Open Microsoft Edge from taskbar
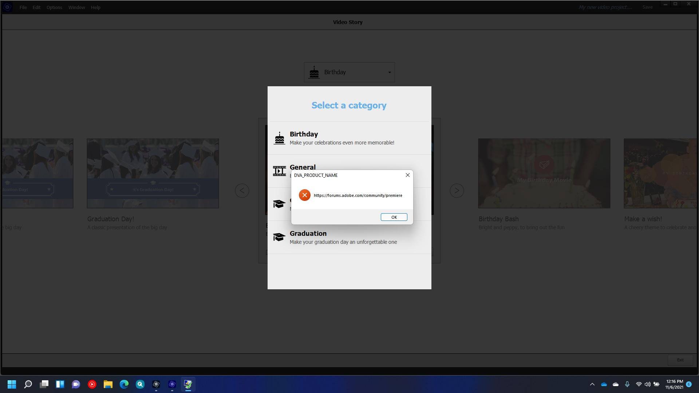Viewport: 699px width, 393px height. tap(124, 384)
